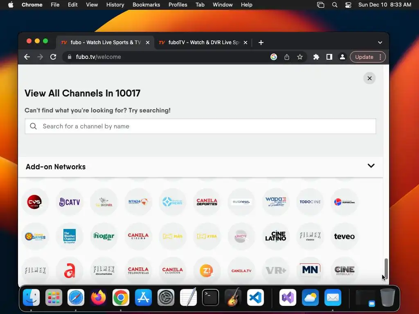Select the hogar channel logo
Viewport: 419px width, 314px height.
tap(104, 236)
